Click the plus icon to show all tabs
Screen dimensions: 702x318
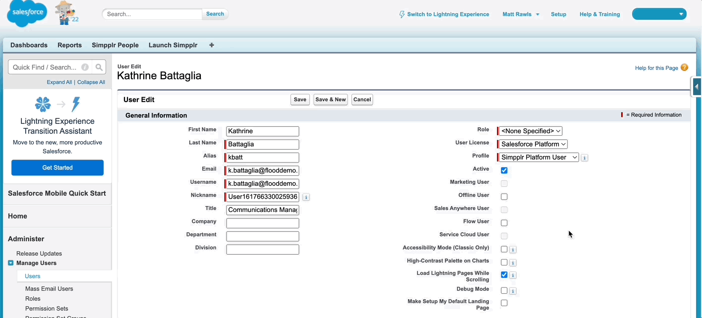coord(212,45)
